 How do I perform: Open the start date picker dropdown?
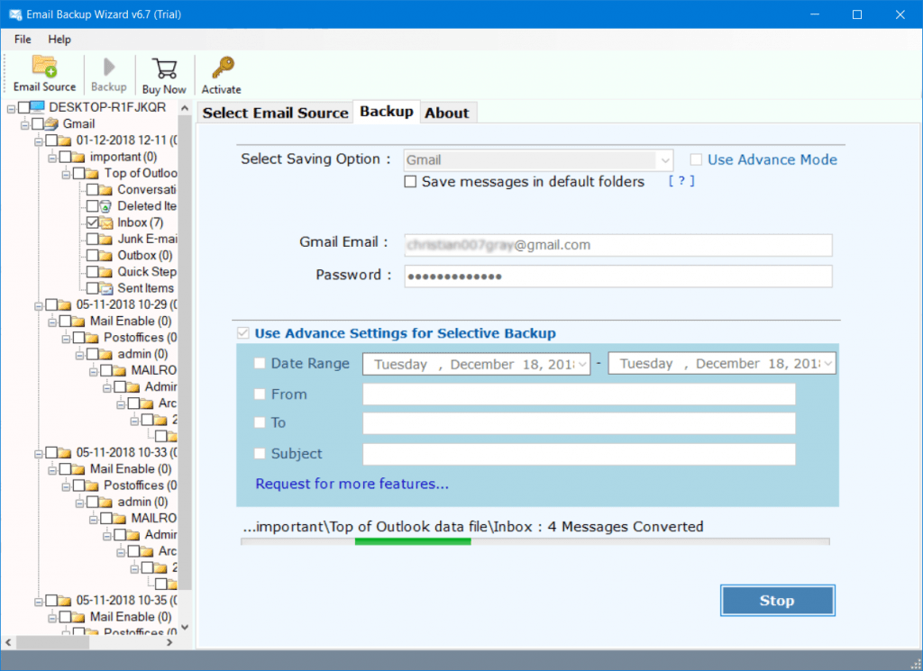(581, 363)
